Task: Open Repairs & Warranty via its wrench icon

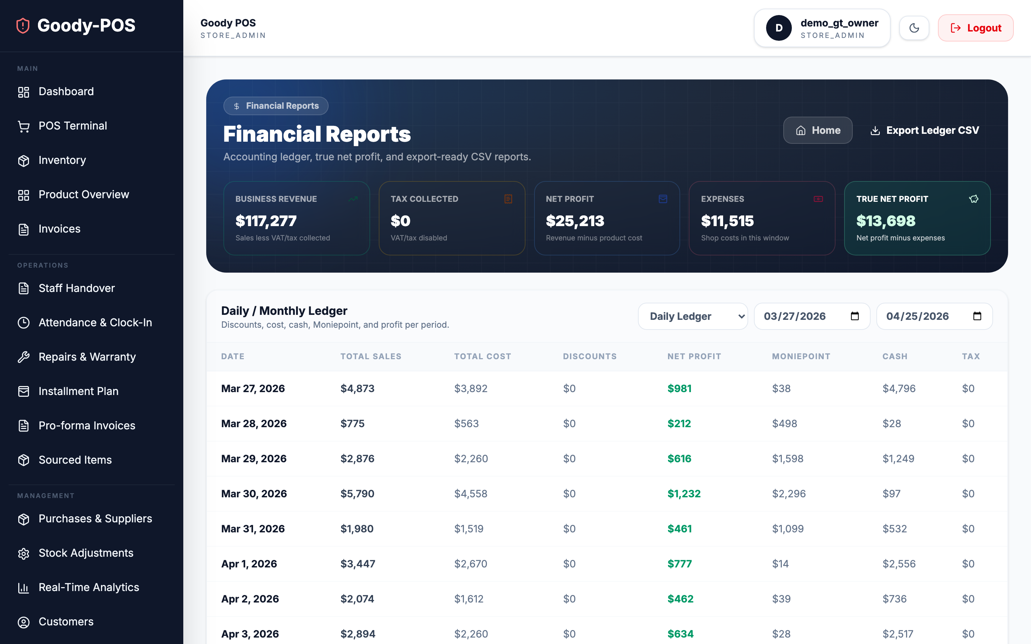Action: tap(23, 357)
